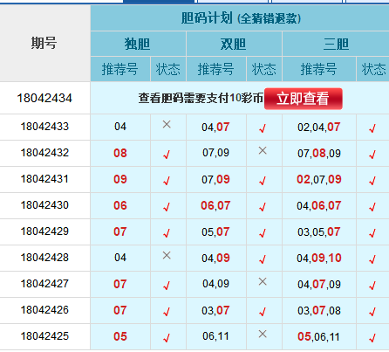
Task: Select the 双胆 column header
Action: pos(234,44)
